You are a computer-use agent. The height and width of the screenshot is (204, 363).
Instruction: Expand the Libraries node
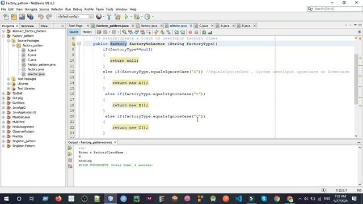coord(9,84)
